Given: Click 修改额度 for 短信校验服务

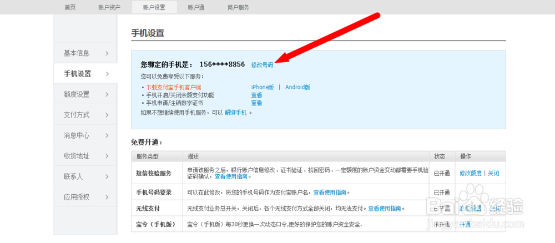Looking at the screenshot, I should (471, 173).
